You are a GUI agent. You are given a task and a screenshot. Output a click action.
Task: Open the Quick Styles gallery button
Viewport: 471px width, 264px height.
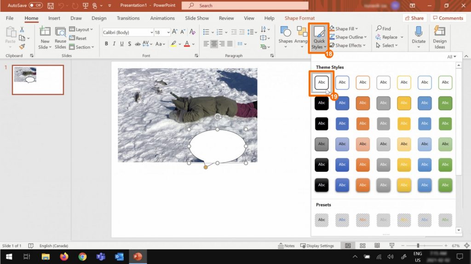click(319, 38)
